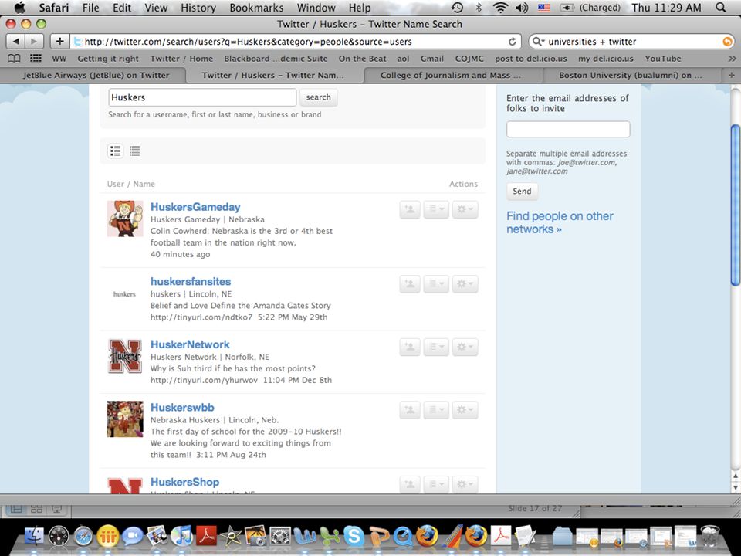Go forward with the Safari forward arrow
741x556 pixels.
[x=33, y=42]
